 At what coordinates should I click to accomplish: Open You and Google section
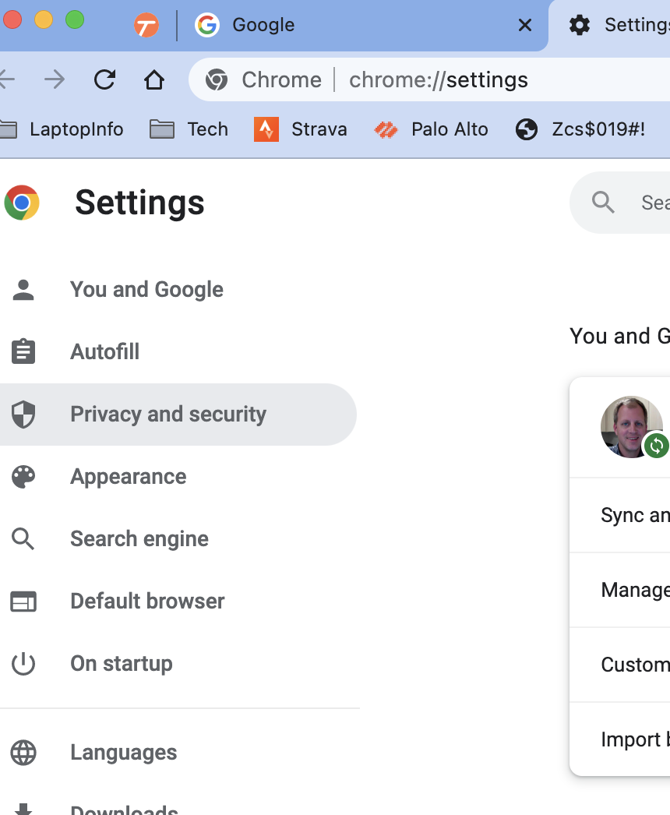(x=178, y=290)
